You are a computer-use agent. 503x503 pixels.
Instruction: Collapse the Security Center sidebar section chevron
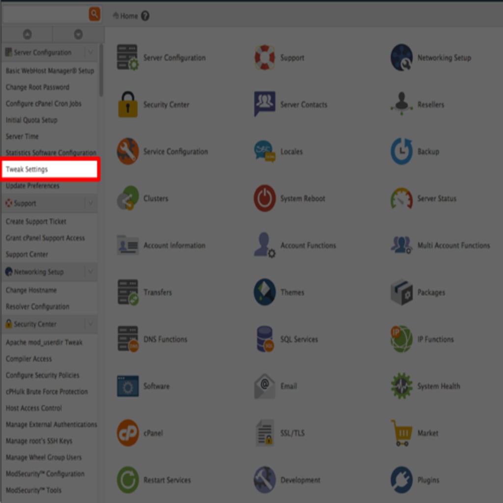coord(91,324)
